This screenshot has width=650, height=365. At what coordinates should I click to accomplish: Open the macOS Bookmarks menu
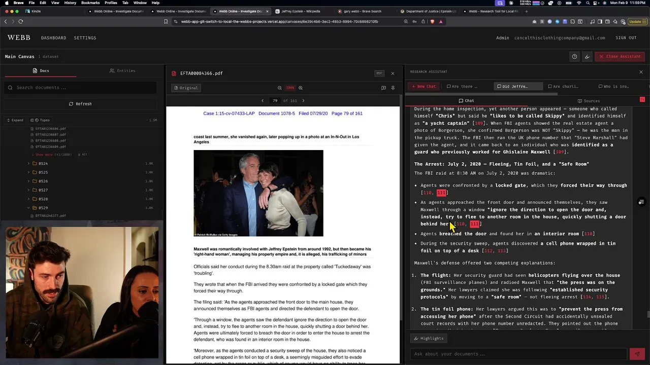coord(90,3)
